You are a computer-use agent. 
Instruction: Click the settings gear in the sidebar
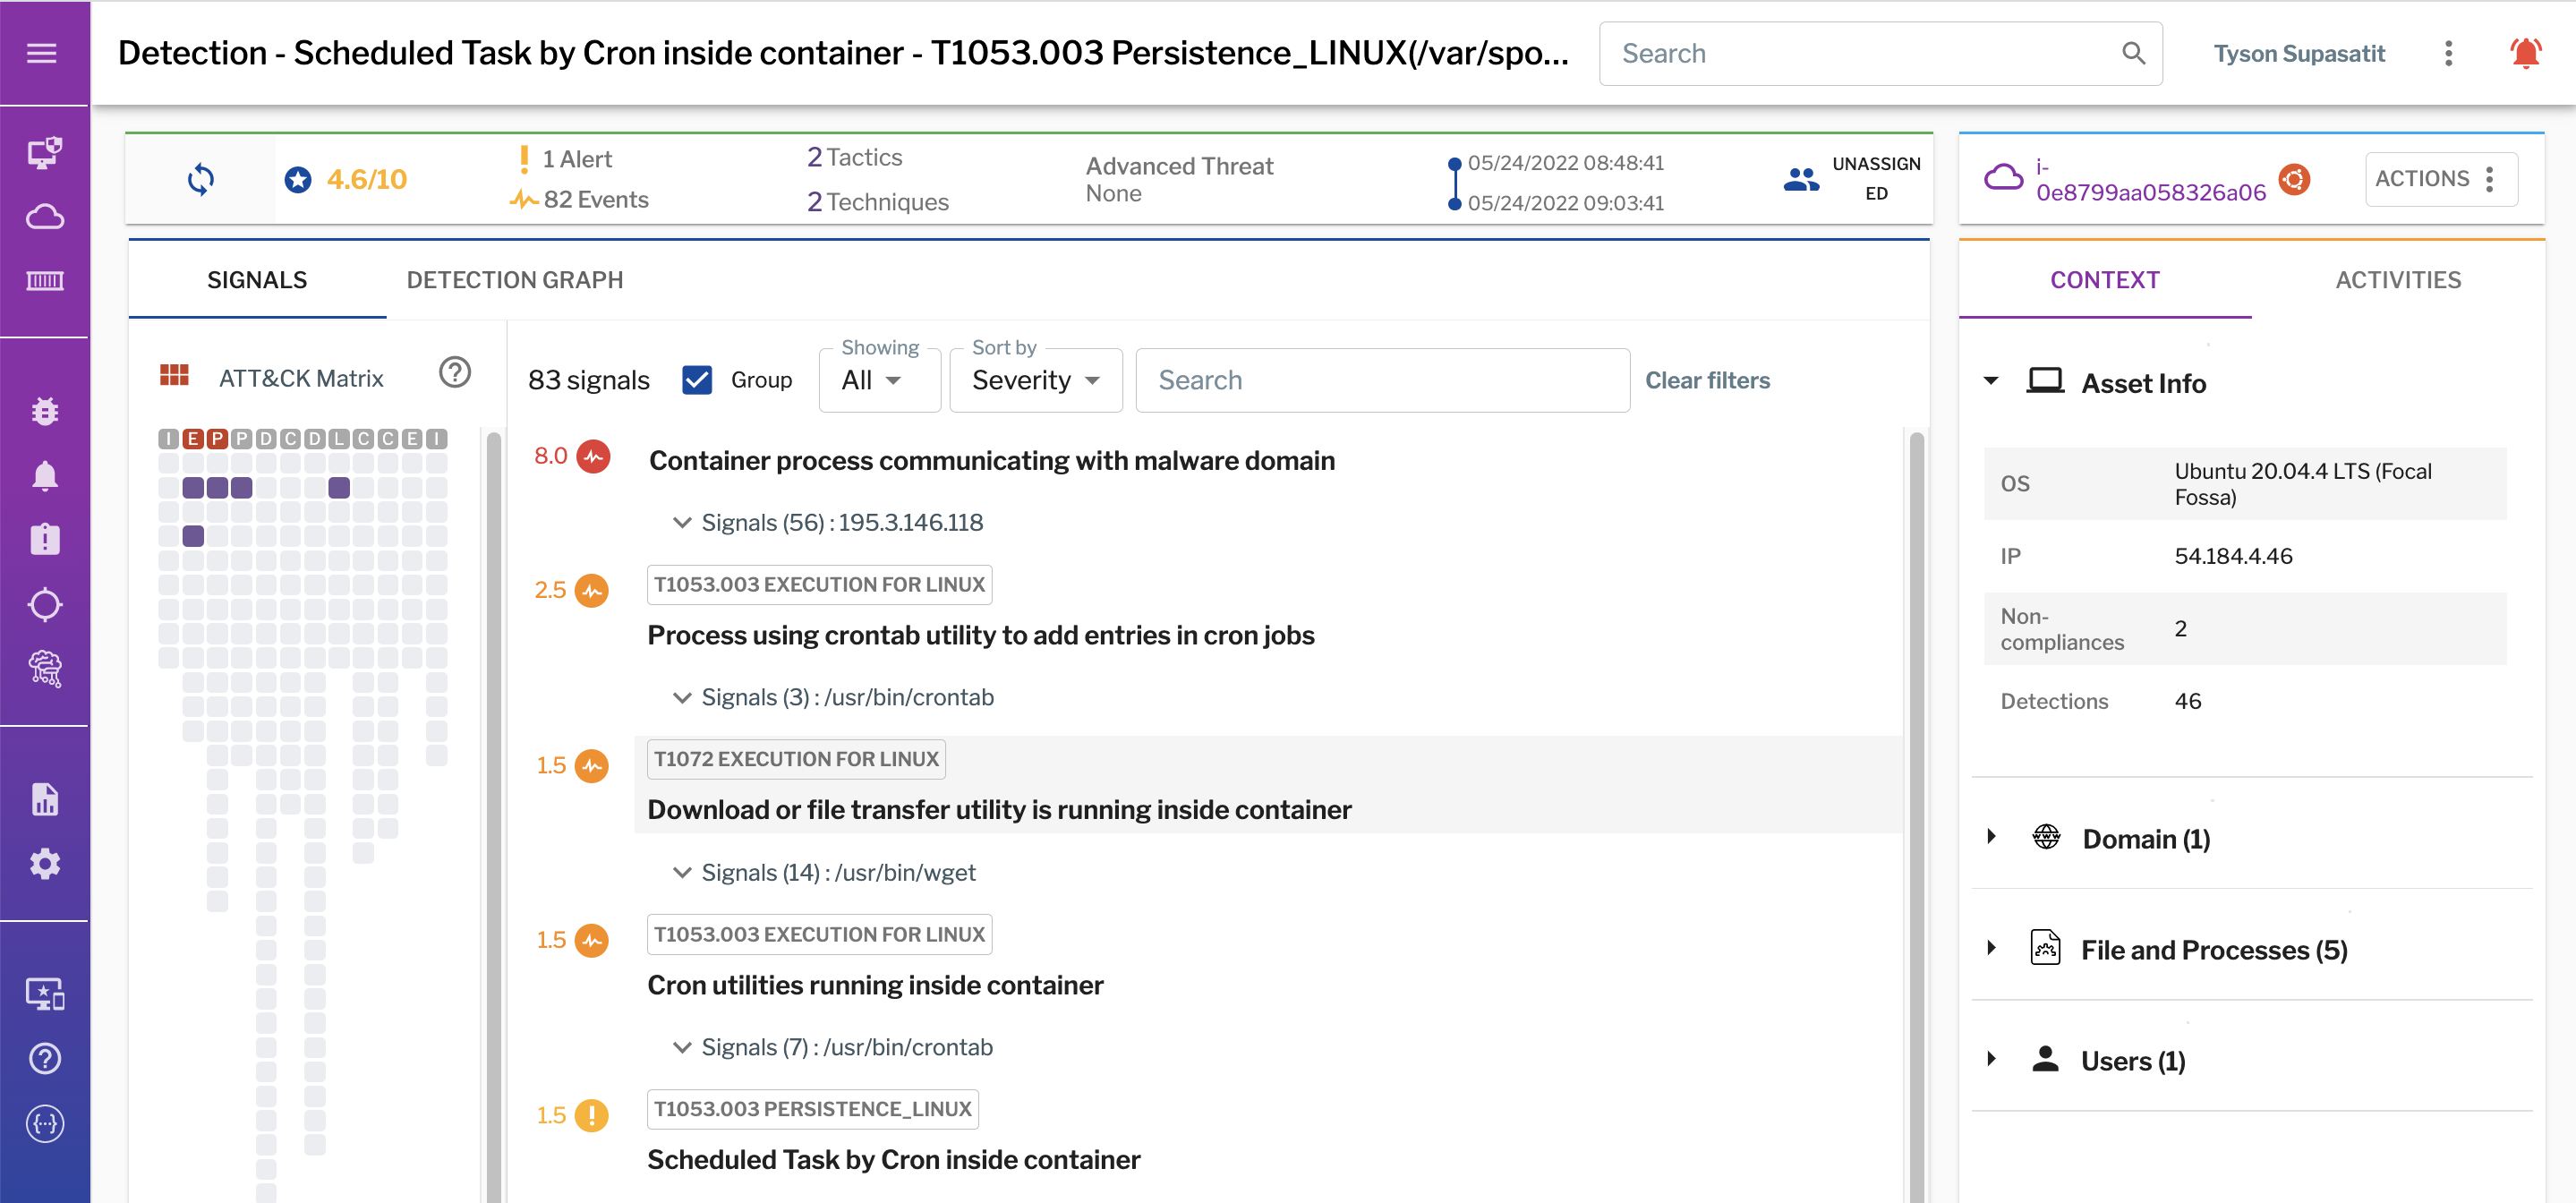click(44, 863)
